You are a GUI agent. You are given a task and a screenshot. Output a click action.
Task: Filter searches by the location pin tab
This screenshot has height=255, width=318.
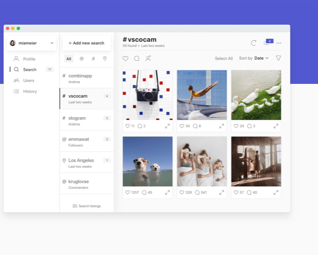pyautogui.click(x=105, y=59)
